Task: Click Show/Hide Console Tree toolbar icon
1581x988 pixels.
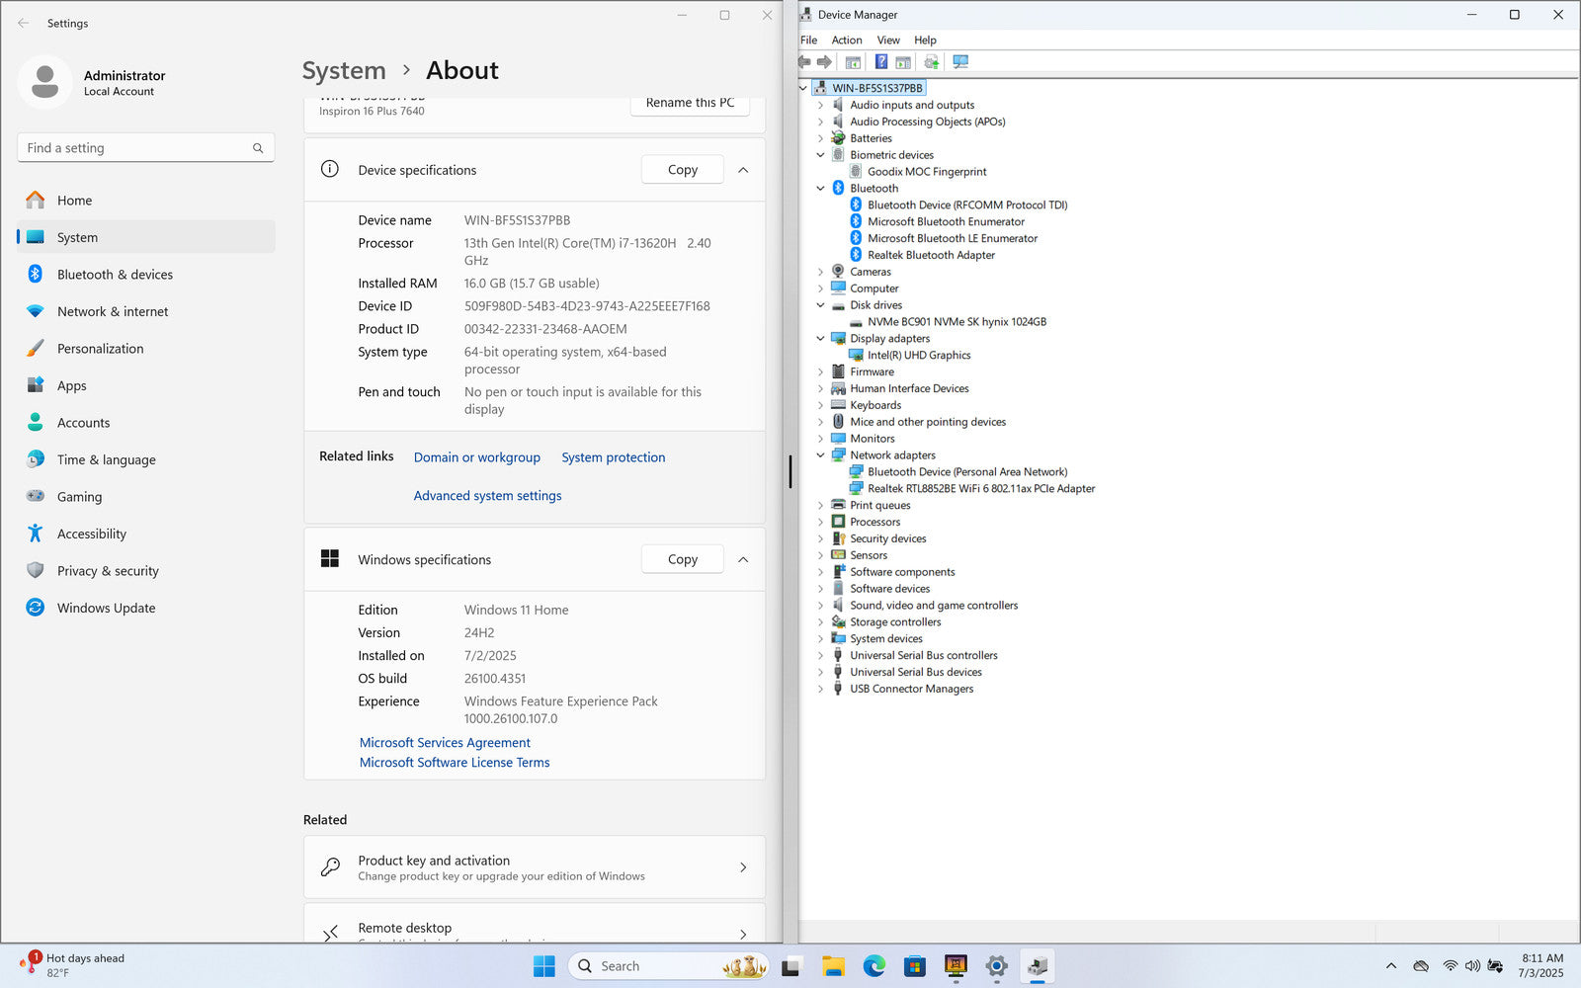Action: point(853,62)
